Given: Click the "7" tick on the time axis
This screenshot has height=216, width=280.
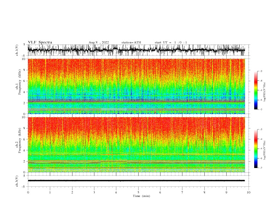Looking at the screenshot, I should point(182,192).
